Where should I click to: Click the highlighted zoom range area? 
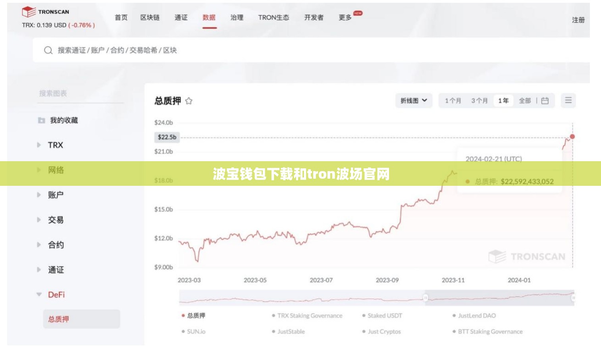pos(499,297)
